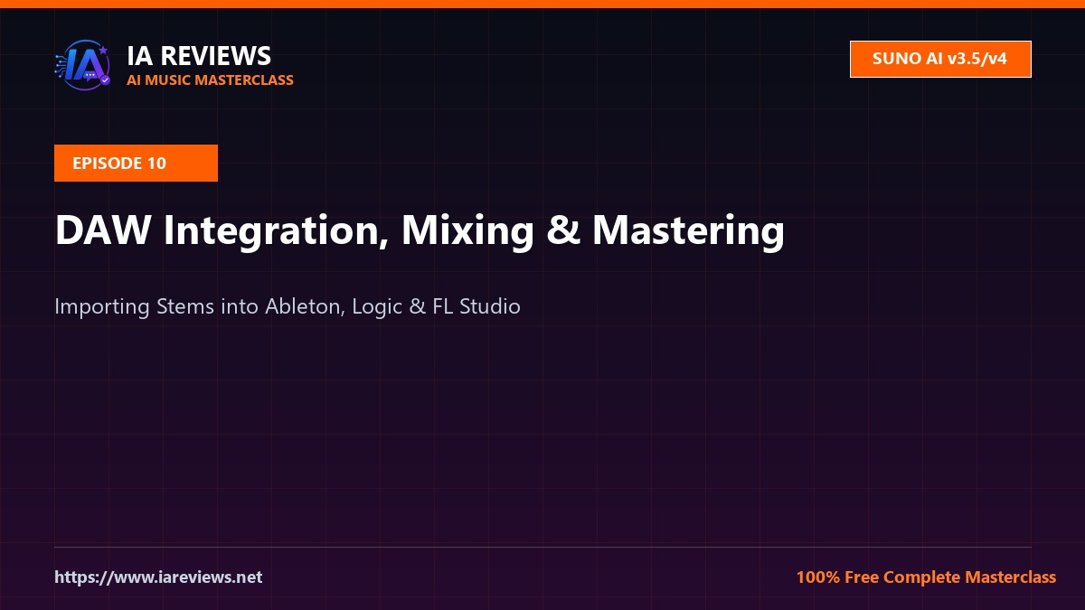This screenshot has width=1085, height=610.
Task: Click the SUNO AI v3.5/v4 badge
Action: [940, 60]
